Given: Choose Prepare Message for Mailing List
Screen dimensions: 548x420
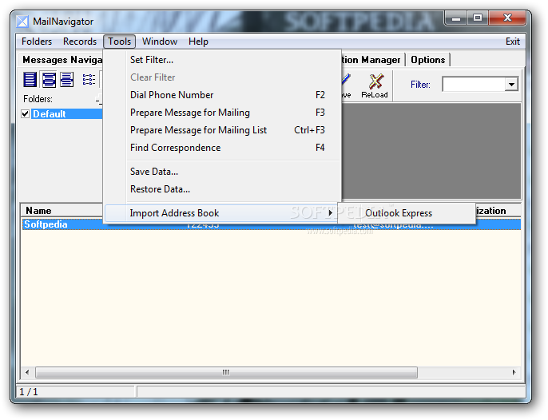Looking at the screenshot, I should pos(222,130).
